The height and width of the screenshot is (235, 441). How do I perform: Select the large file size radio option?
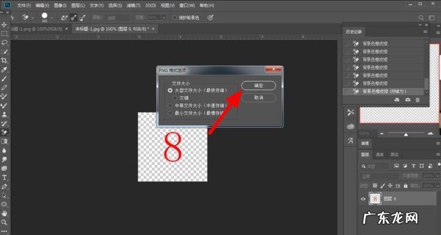click(x=171, y=90)
